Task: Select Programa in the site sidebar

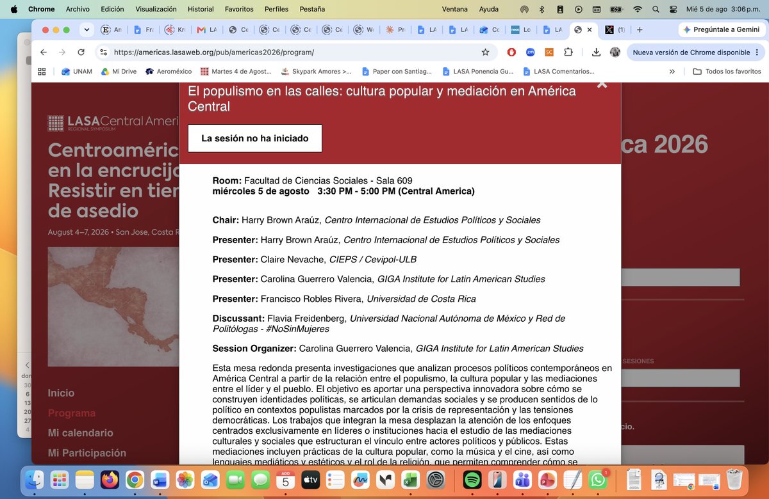Action: click(72, 413)
